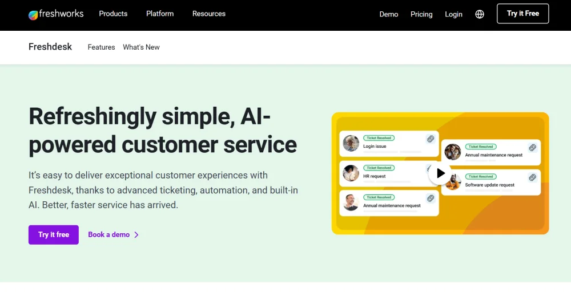Click the Software update request ticket text
The height and width of the screenshot is (292, 571).
coord(490,185)
